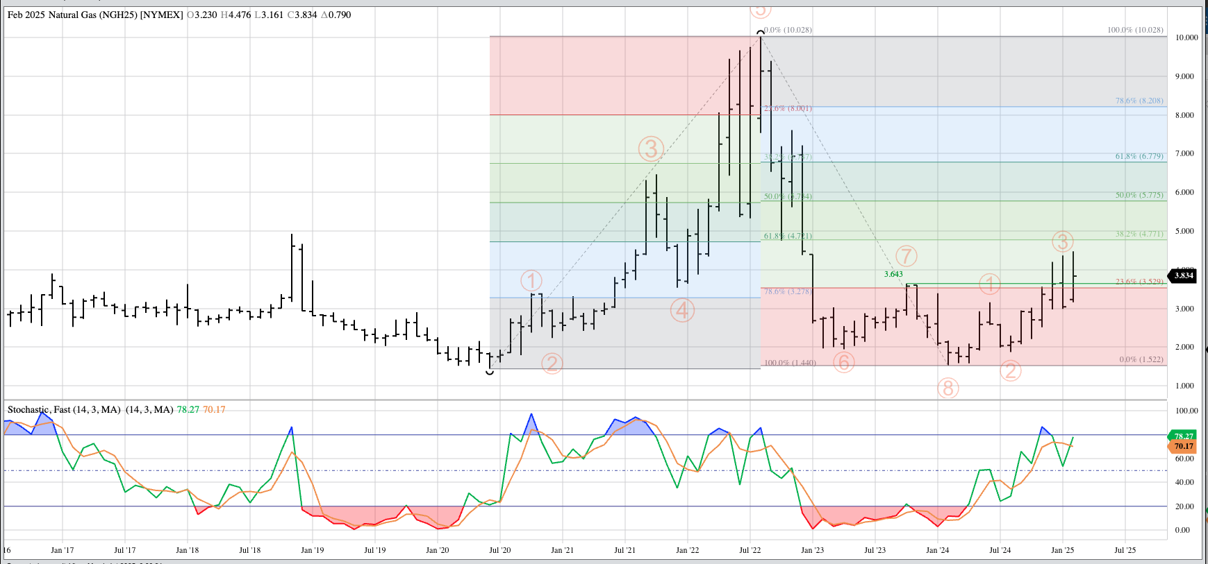Click the circled 6 wave marker
Screen dimensions: 1208x564
click(x=843, y=362)
